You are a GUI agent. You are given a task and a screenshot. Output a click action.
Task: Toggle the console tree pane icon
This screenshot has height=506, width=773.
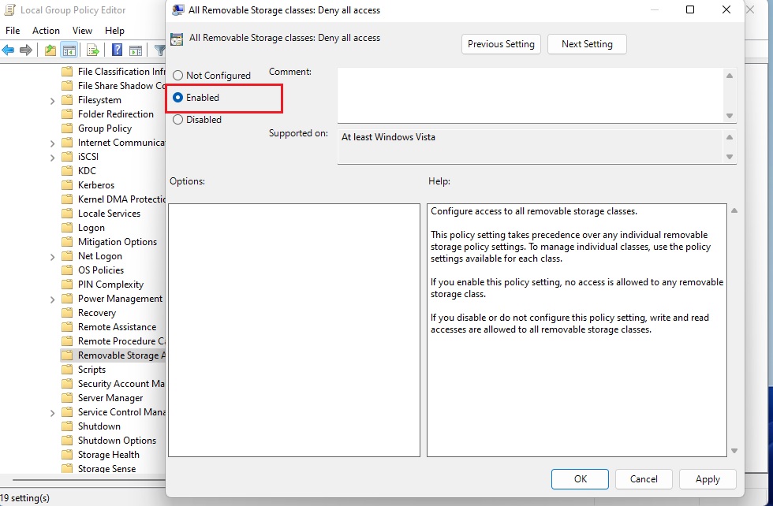[x=69, y=50]
